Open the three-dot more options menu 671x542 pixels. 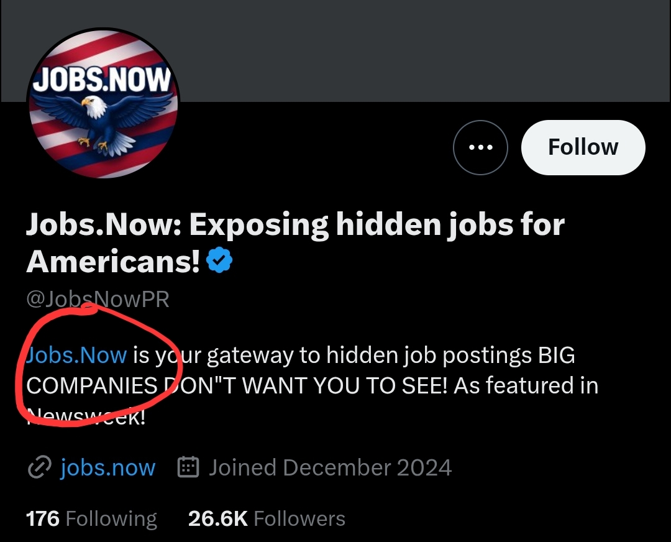(480, 147)
